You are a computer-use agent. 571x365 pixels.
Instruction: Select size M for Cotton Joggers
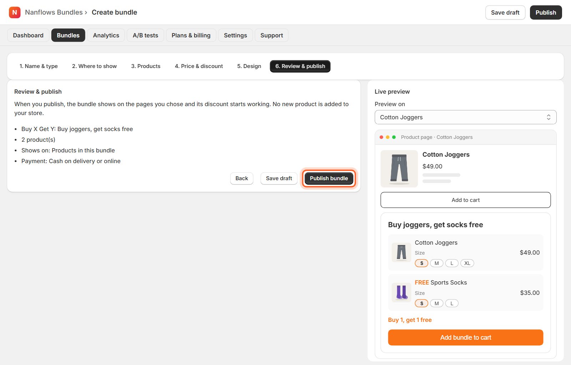tap(436, 263)
